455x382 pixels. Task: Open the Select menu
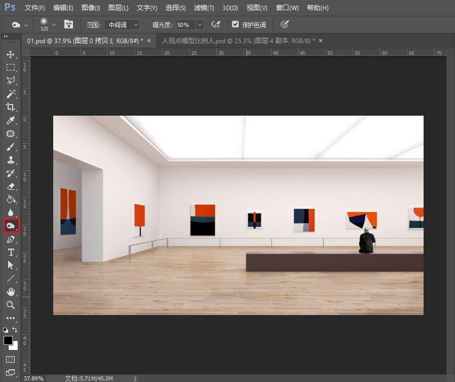(x=175, y=8)
